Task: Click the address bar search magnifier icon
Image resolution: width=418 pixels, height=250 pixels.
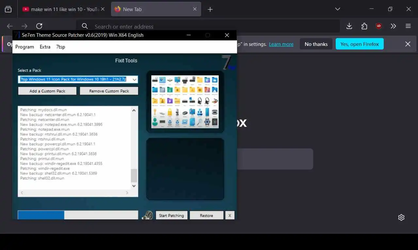Action: point(85,26)
